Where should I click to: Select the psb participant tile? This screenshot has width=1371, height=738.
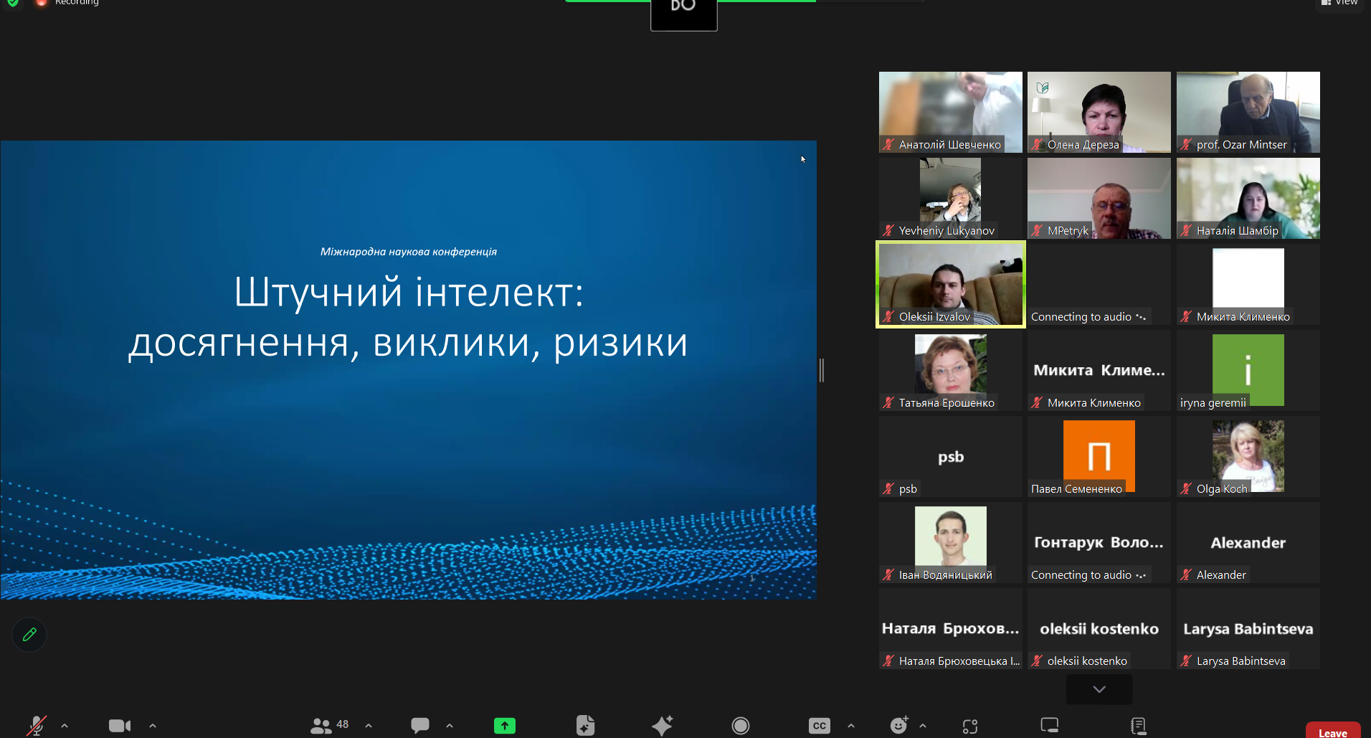click(951, 456)
